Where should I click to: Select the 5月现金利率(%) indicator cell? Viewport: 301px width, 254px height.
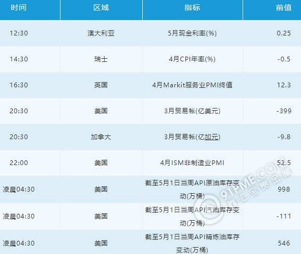click(192, 33)
